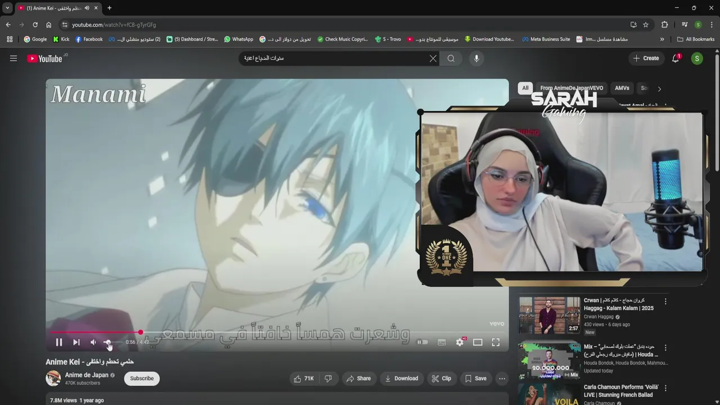Subscribe to Anime de Japan
The height and width of the screenshot is (405, 720).
click(142, 379)
